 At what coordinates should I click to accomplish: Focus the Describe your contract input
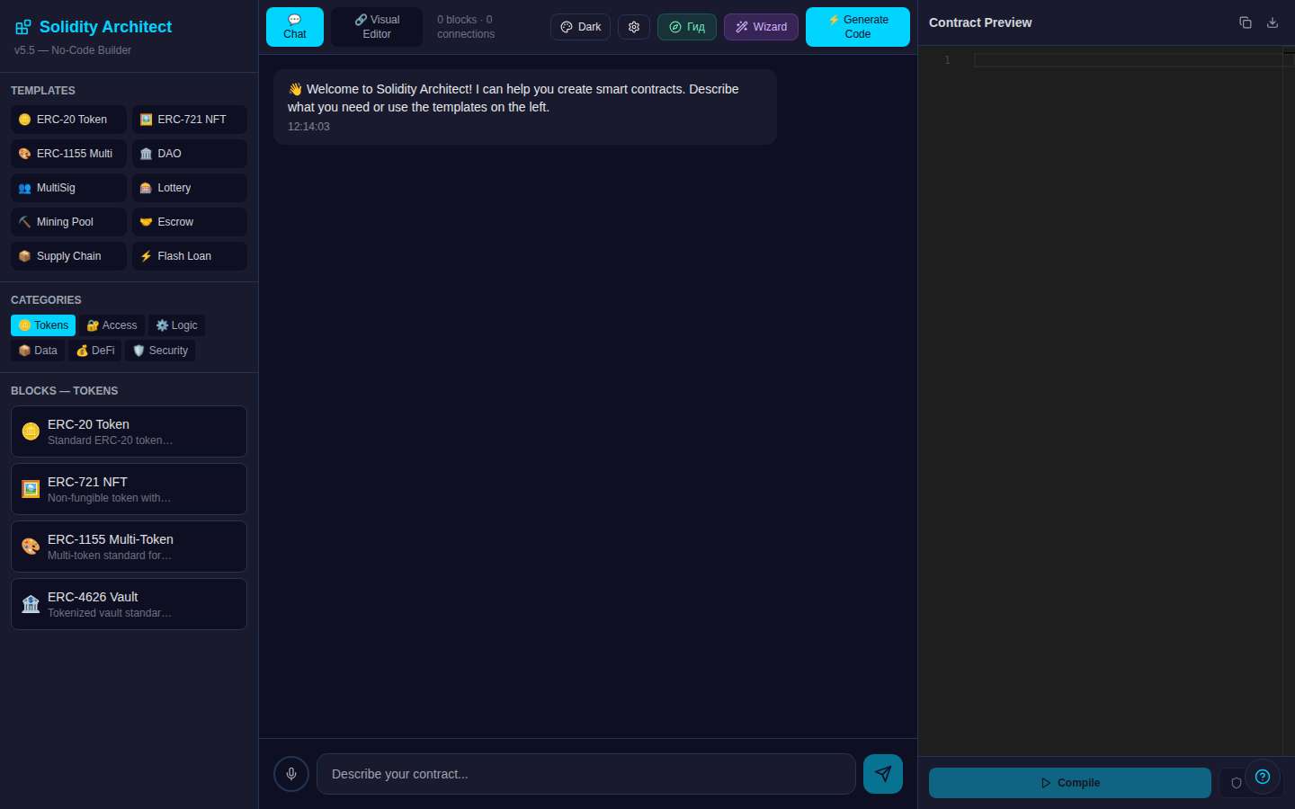(x=586, y=774)
